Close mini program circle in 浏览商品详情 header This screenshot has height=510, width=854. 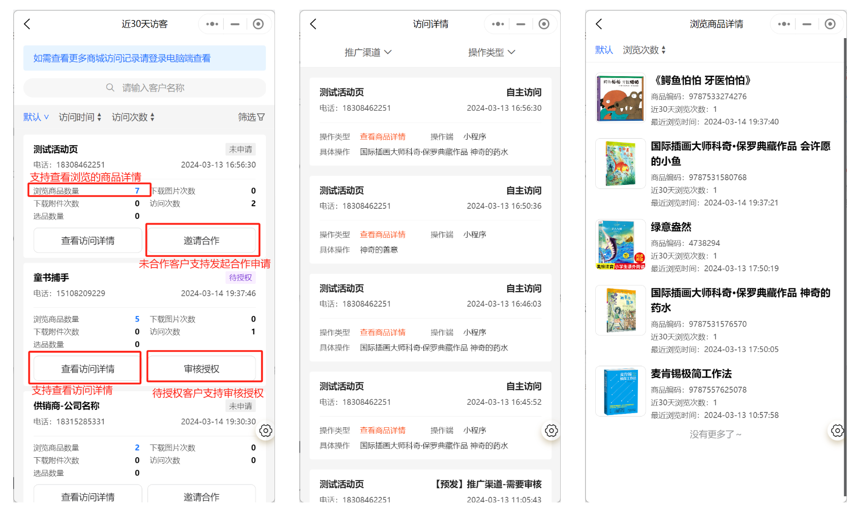830,24
